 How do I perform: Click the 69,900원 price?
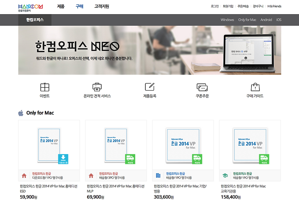pyautogui.click(x=95, y=197)
